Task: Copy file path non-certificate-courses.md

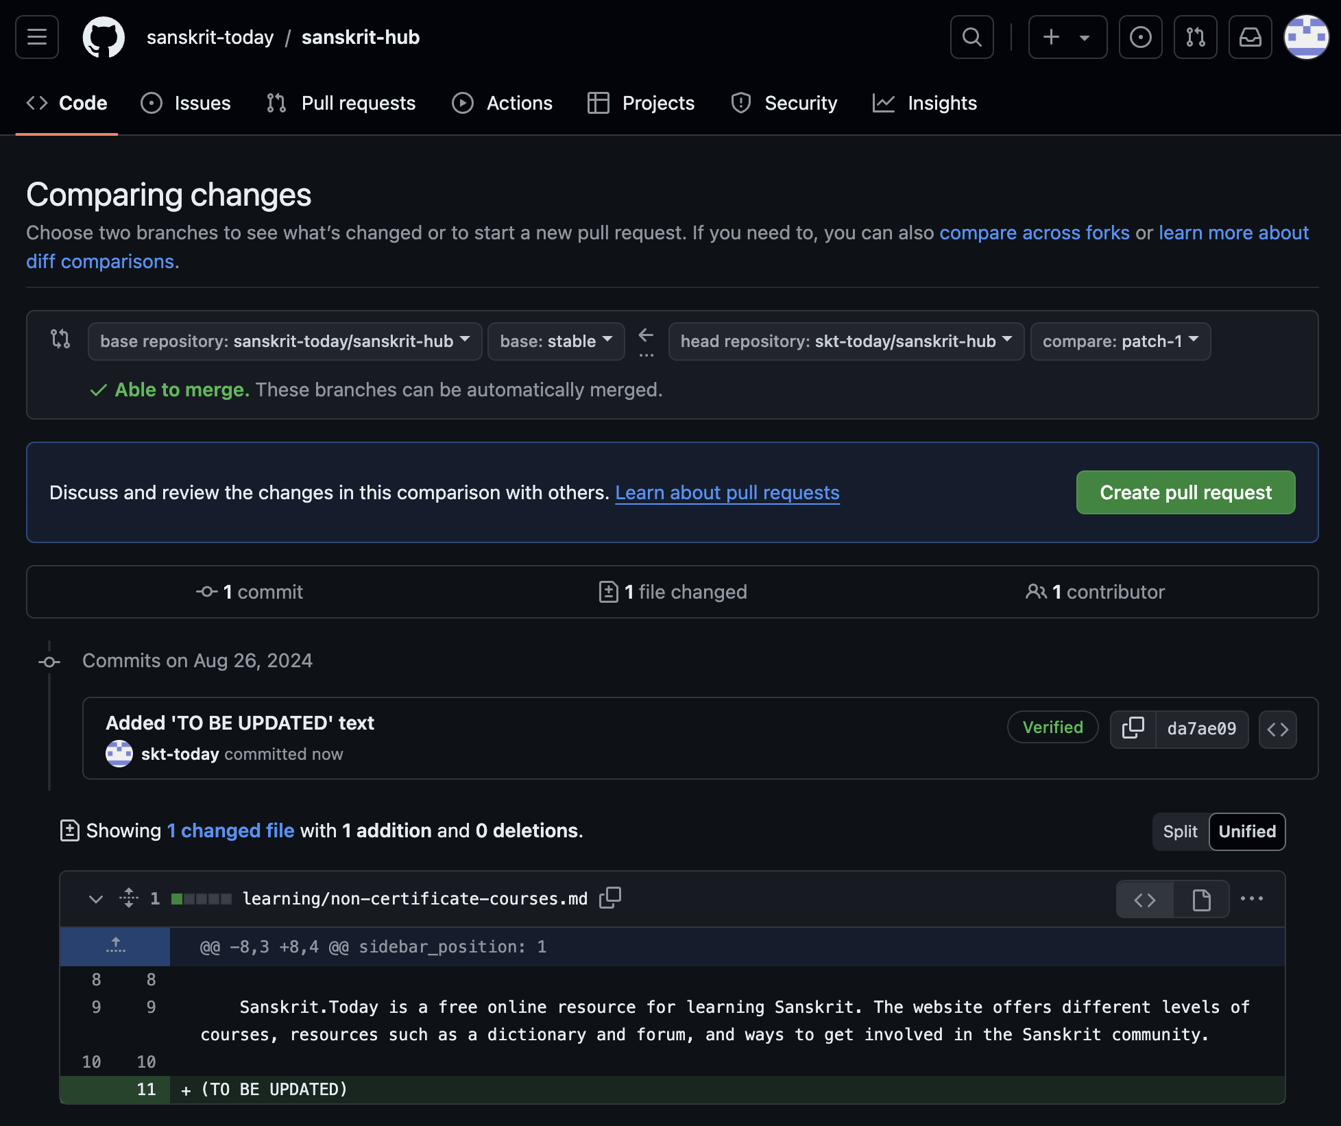Action: point(609,898)
